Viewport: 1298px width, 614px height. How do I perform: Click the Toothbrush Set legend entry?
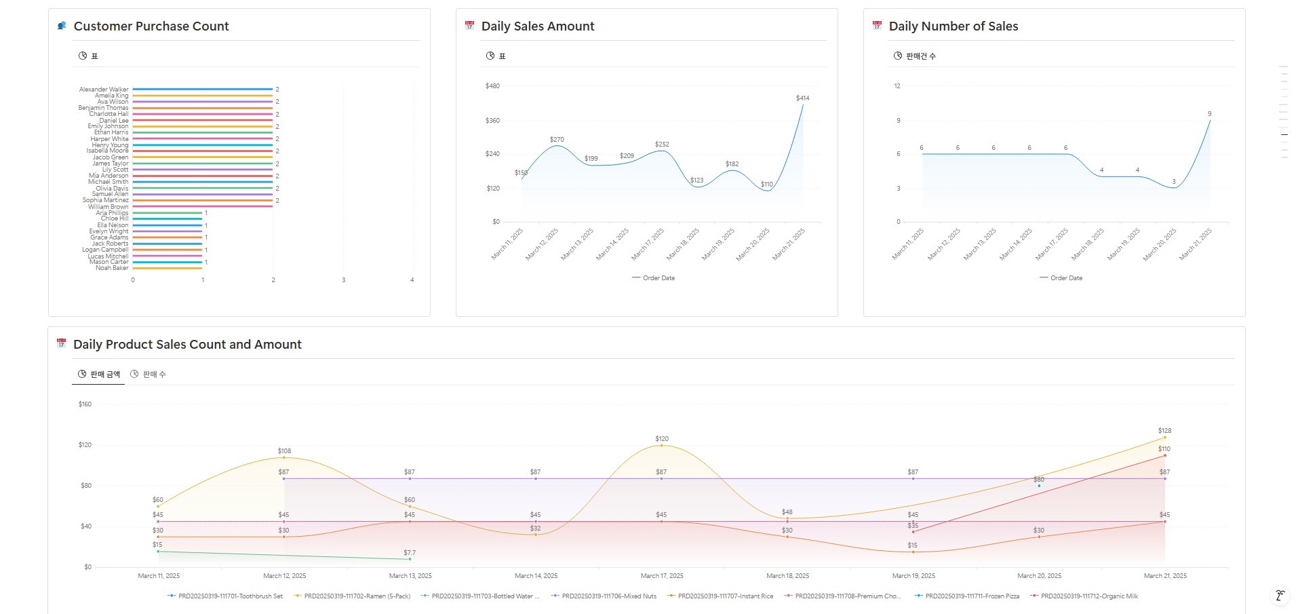coord(225,596)
